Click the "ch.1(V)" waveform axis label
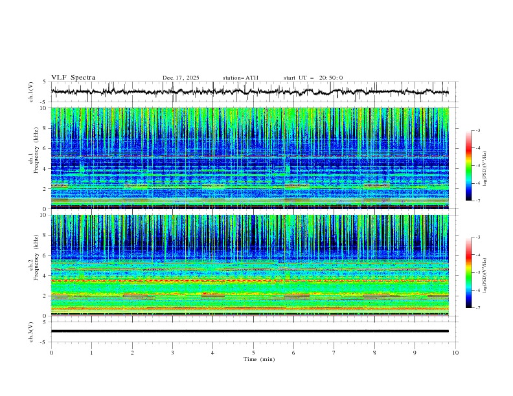The image size is (513, 396). coord(31,92)
